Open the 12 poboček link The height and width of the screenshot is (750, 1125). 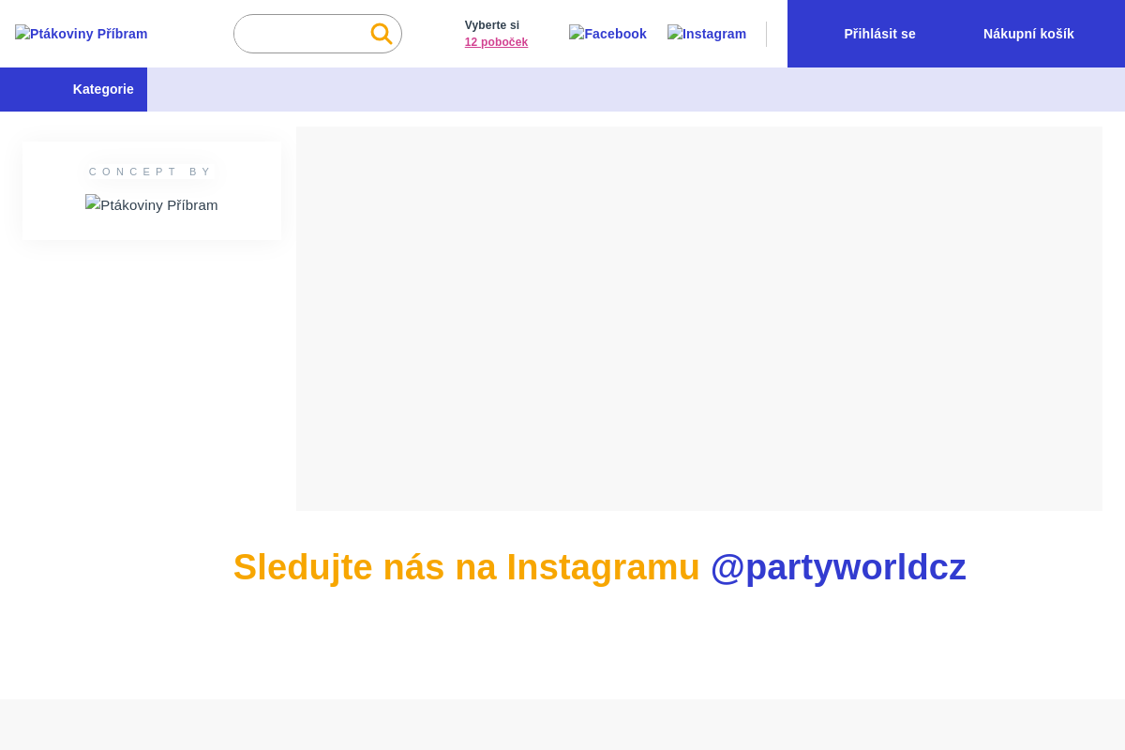point(496,42)
